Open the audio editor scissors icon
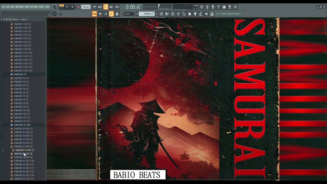This screenshot has width=327, height=184. (x=207, y=7)
